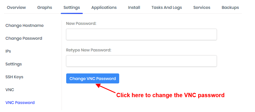Image resolution: width=255 pixels, height=112 pixels.
Task: Click the Retype New Password input field
Action: pyautogui.click(x=141, y=61)
